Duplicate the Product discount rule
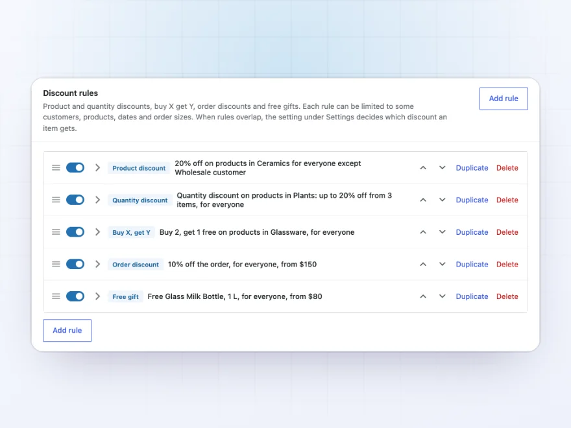 tap(472, 168)
